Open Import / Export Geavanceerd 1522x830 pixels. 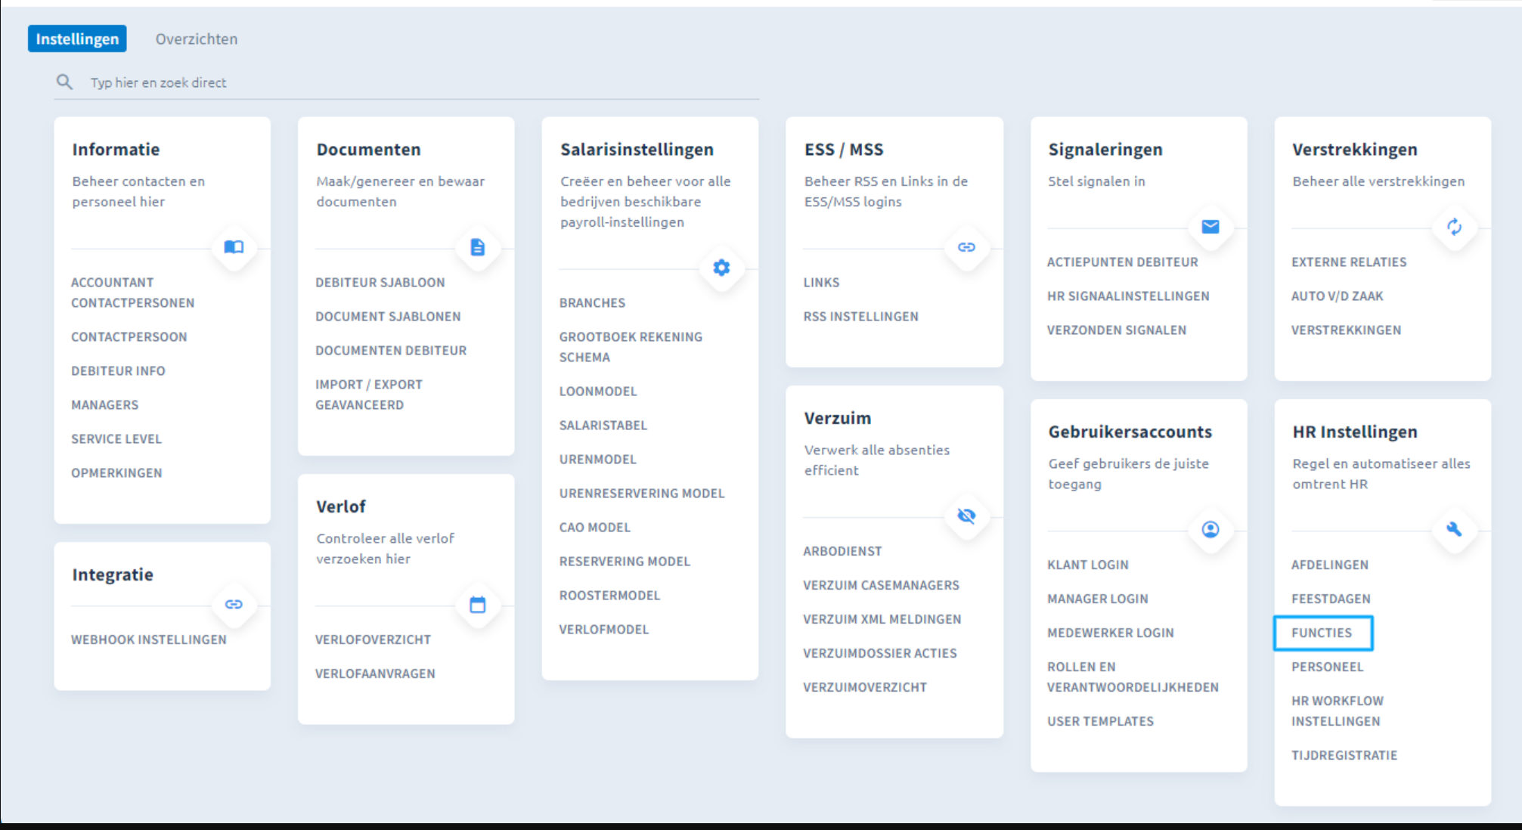click(369, 395)
